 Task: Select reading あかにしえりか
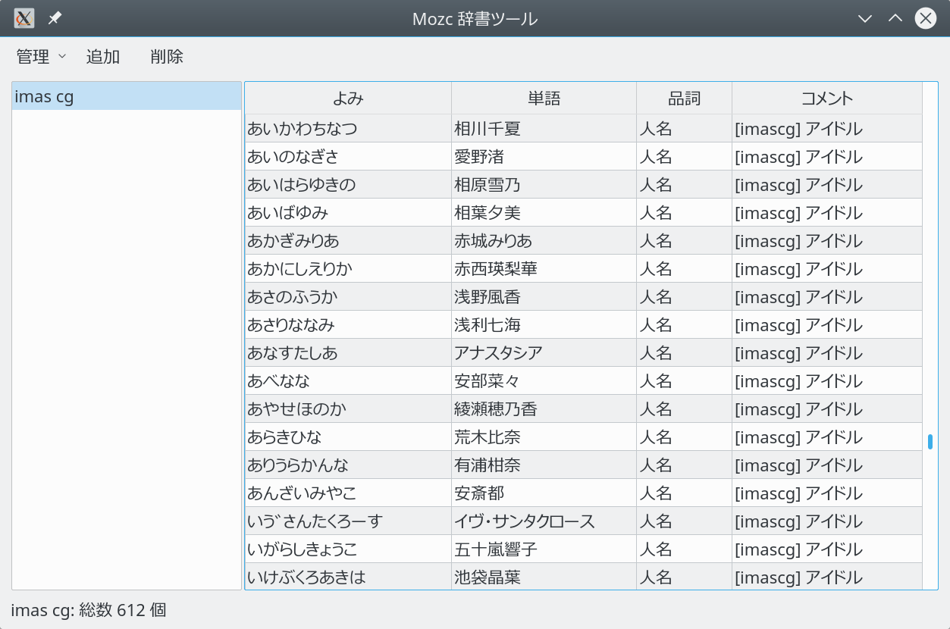tap(348, 269)
